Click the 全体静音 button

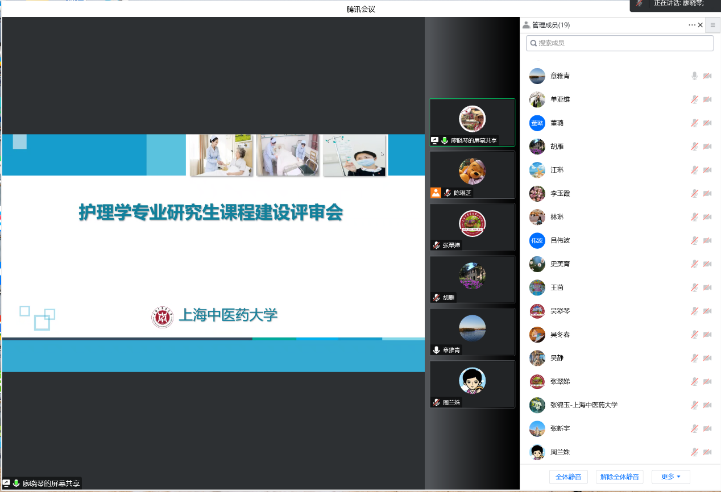[x=569, y=477]
